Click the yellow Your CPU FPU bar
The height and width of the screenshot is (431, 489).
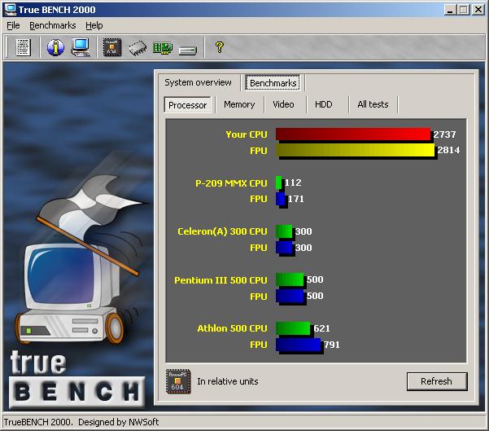[x=355, y=150]
